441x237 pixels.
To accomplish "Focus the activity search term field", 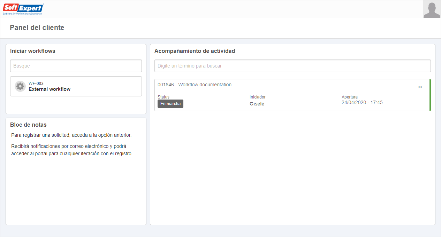I will pos(292,66).
